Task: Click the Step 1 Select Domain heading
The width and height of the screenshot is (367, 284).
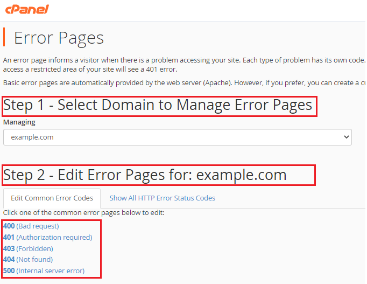Action: click(158, 105)
